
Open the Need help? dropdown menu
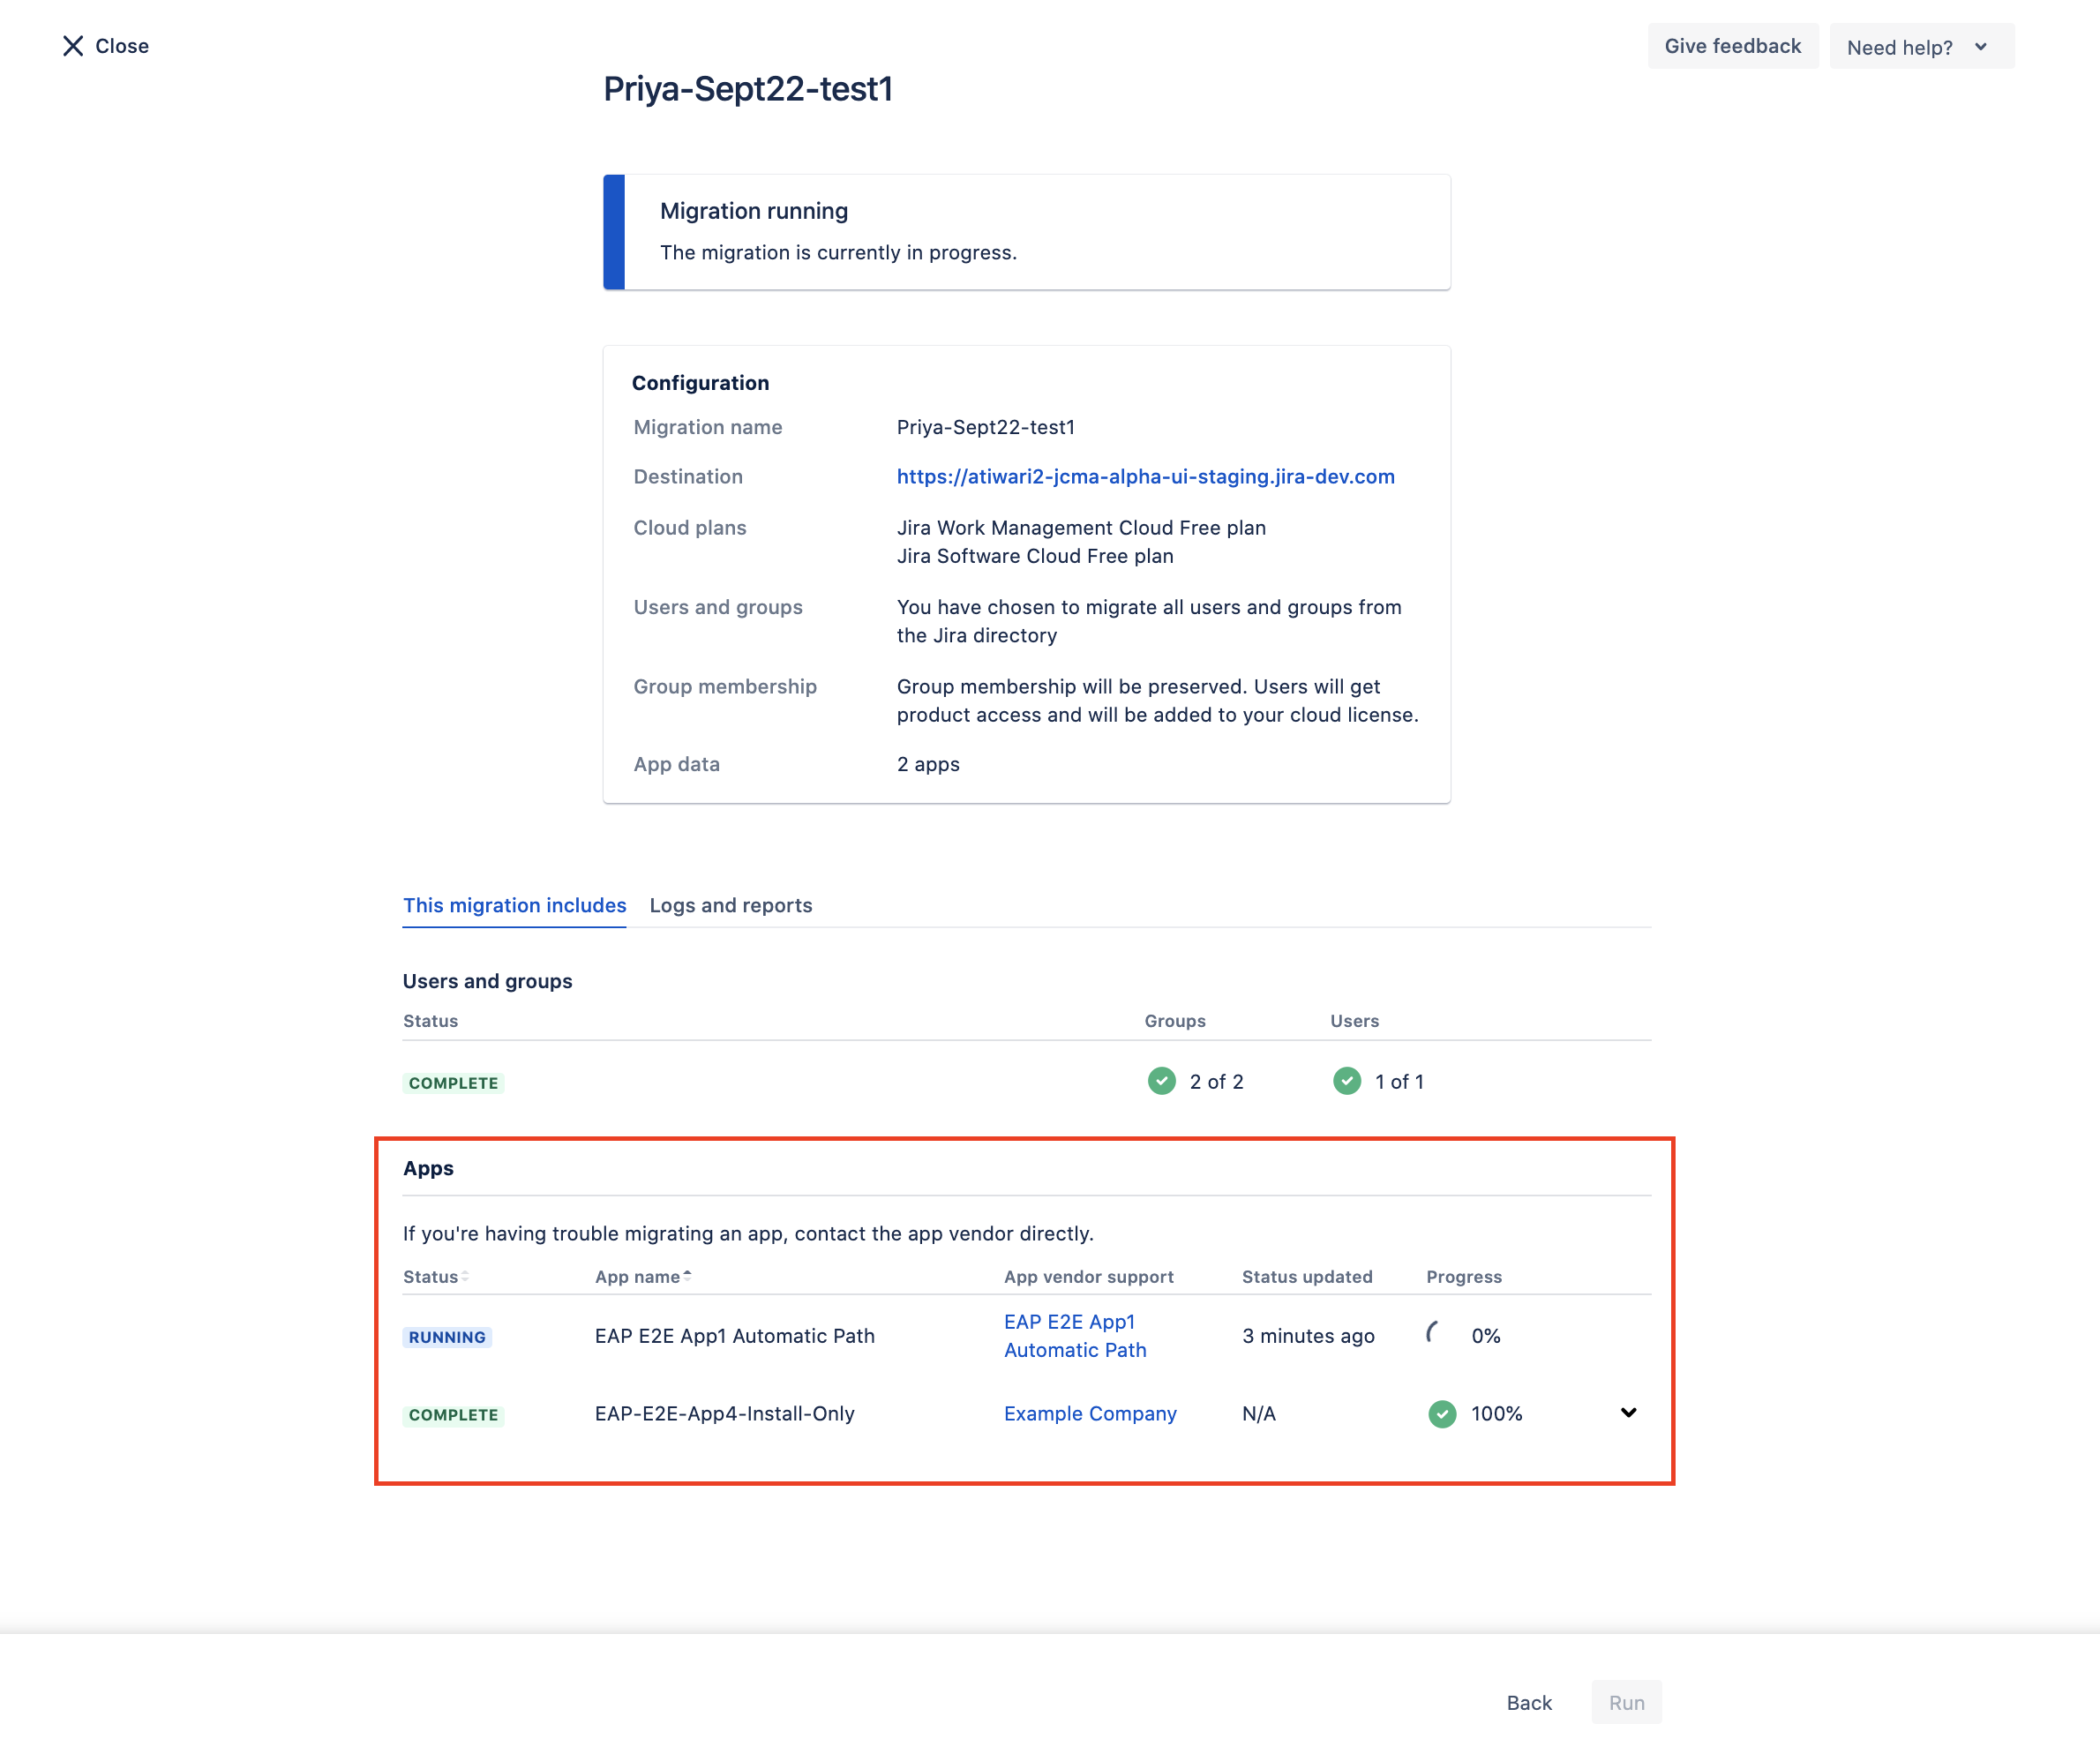pos(1915,45)
